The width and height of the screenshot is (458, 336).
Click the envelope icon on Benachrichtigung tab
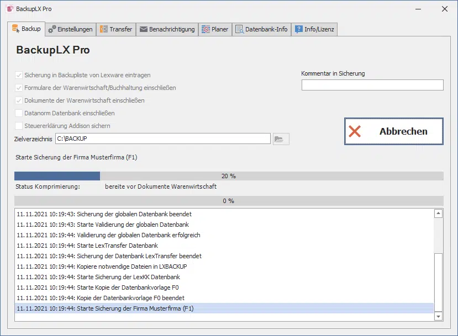[x=144, y=29]
